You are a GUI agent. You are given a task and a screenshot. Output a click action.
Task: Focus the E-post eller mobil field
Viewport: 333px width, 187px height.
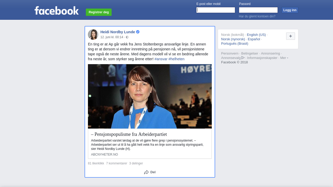point(216,10)
